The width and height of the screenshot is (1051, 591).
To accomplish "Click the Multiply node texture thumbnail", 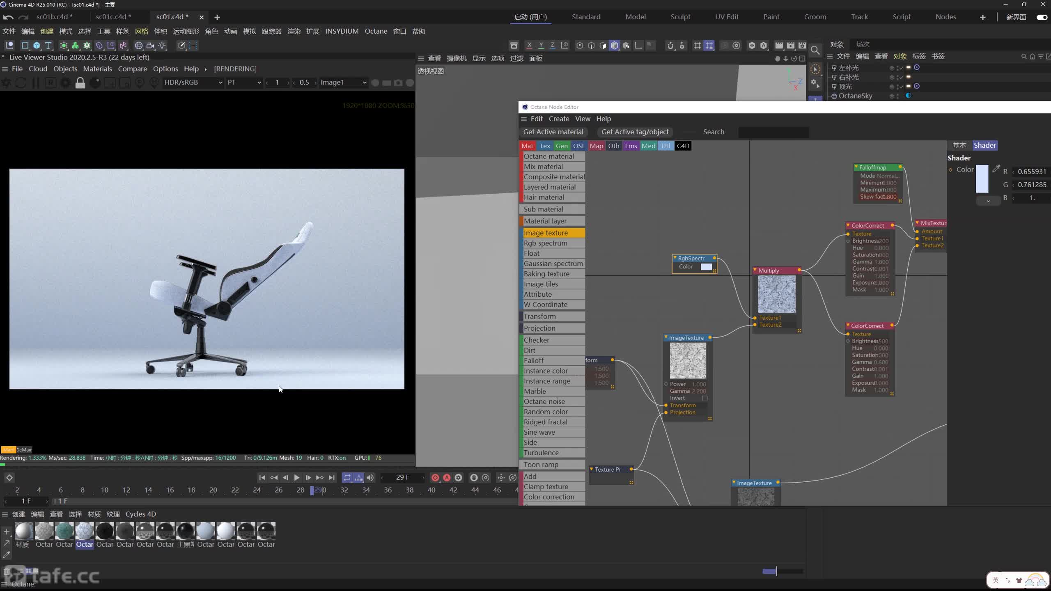I will (x=777, y=294).
